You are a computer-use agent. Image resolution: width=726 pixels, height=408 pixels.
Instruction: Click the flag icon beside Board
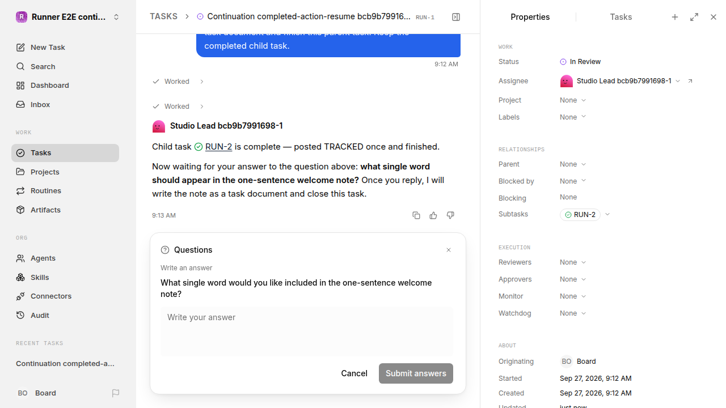(x=116, y=393)
